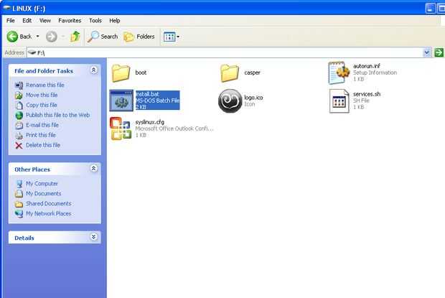This screenshot has height=298, width=445.
Task: Click the printer icon for Print this file
Action: click(x=19, y=136)
